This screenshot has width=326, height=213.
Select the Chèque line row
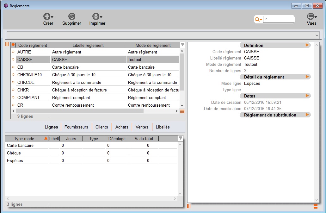point(91,153)
